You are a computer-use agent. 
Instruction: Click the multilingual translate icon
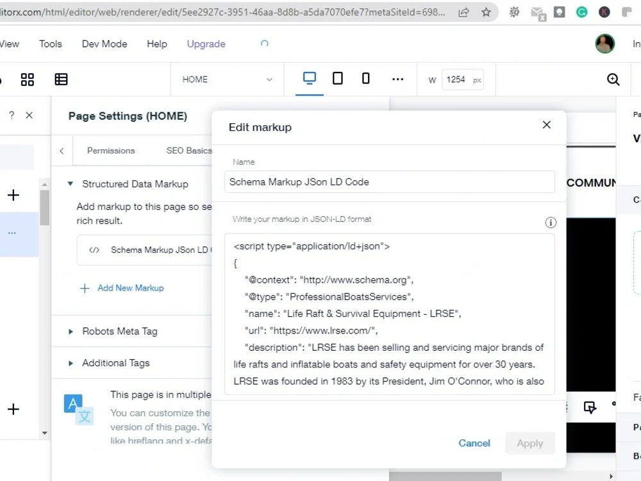(x=78, y=409)
